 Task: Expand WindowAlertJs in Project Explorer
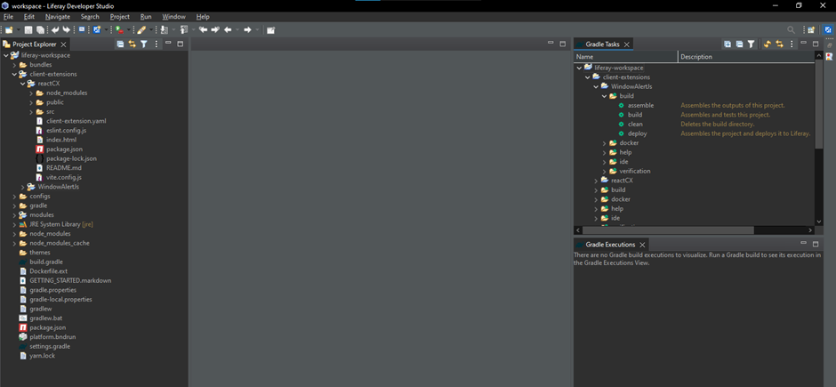tap(23, 187)
